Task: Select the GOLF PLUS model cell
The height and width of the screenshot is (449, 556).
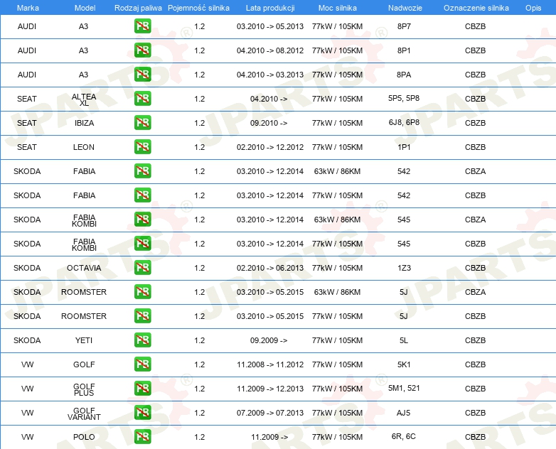Action: tap(84, 389)
